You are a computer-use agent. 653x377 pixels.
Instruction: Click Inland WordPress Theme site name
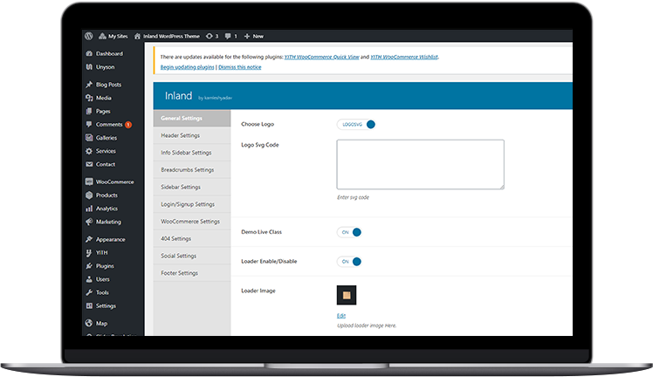pos(171,36)
